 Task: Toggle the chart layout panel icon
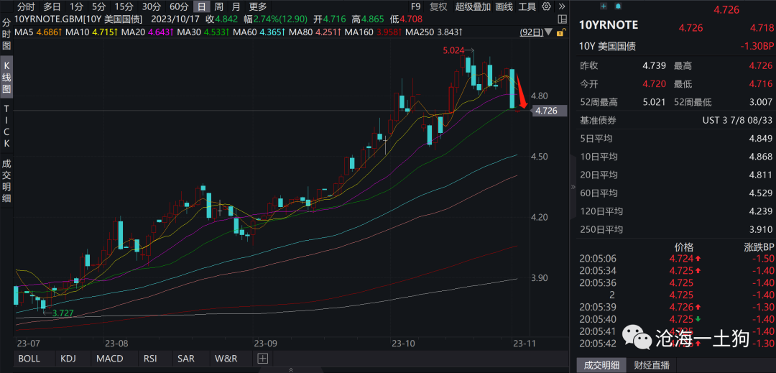[x=562, y=19]
